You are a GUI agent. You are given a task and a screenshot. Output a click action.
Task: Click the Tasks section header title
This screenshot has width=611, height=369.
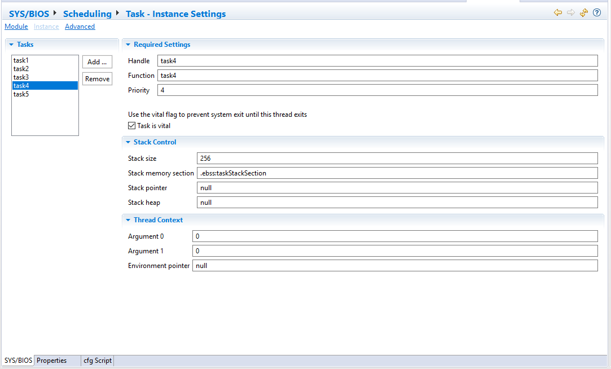point(25,45)
